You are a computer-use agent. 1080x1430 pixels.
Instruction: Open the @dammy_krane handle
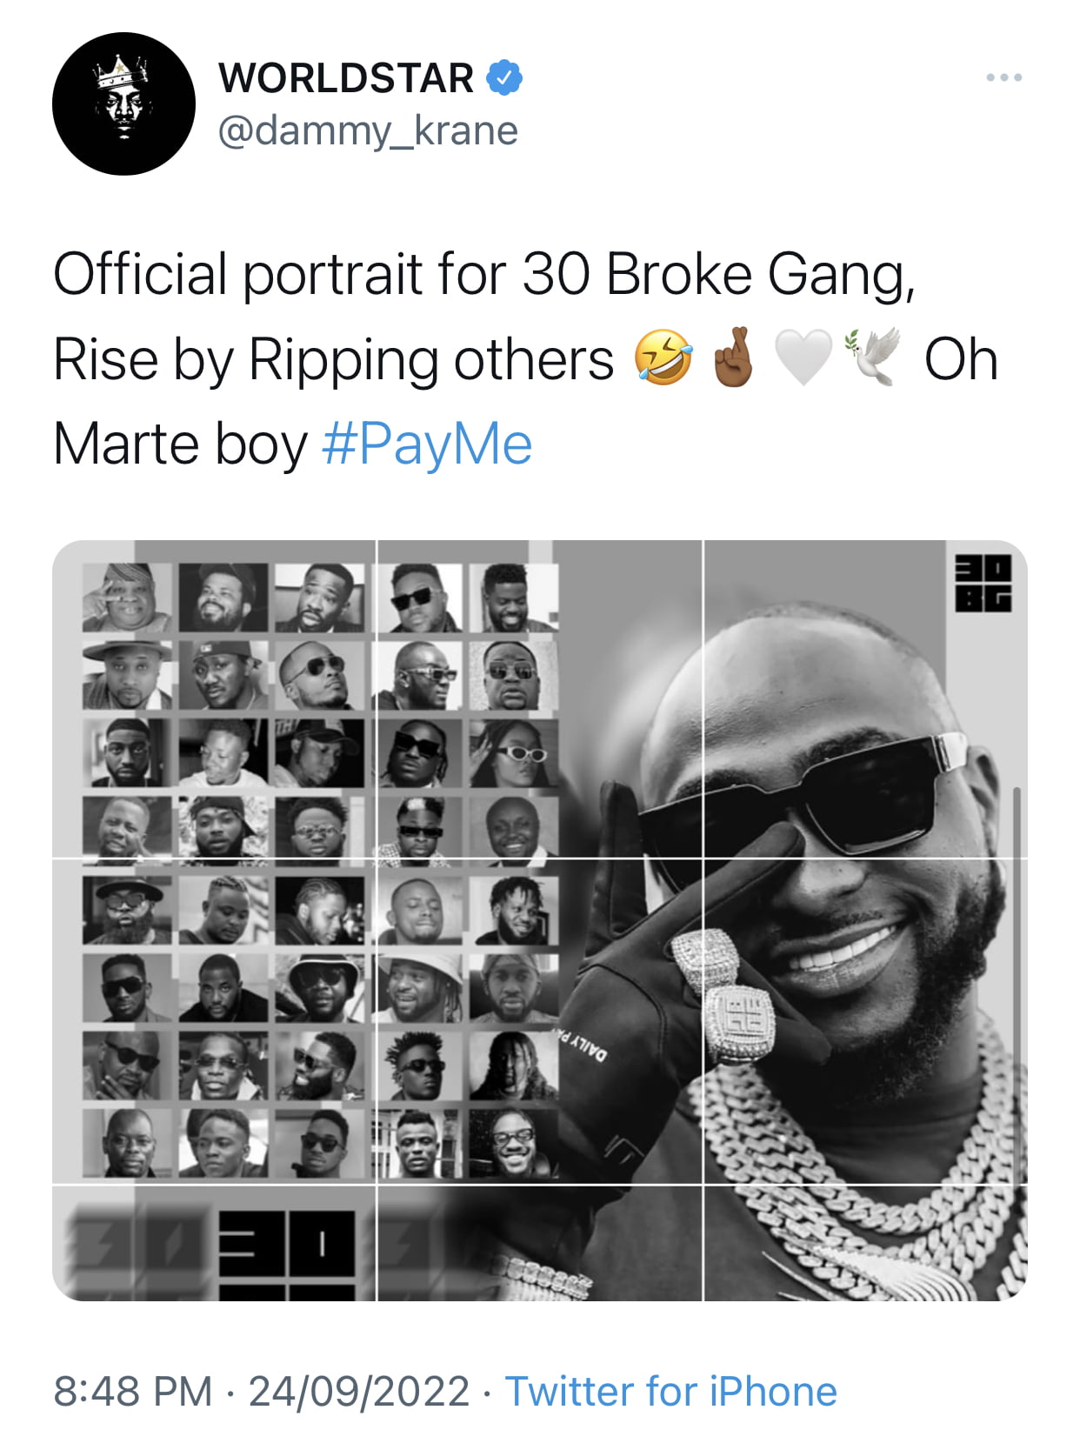pyautogui.click(x=368, y=131)
